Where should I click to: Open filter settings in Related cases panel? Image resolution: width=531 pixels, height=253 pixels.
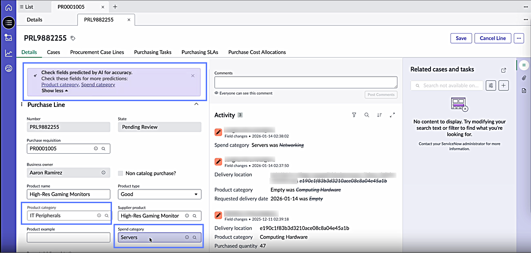click(x=491, y=85)
